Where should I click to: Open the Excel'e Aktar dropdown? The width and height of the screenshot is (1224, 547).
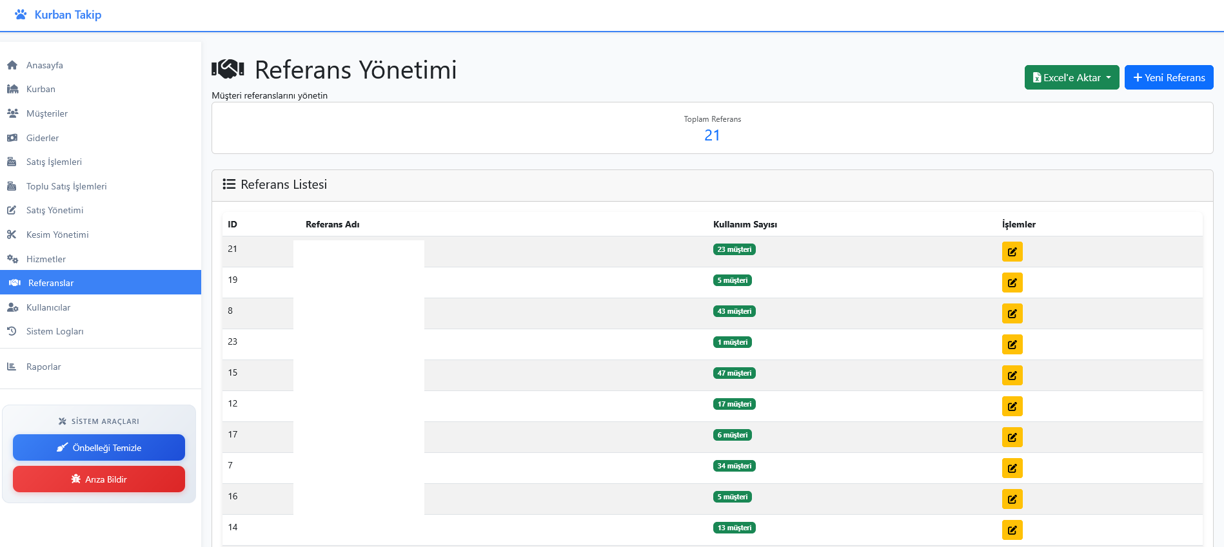coord(1071,77)
